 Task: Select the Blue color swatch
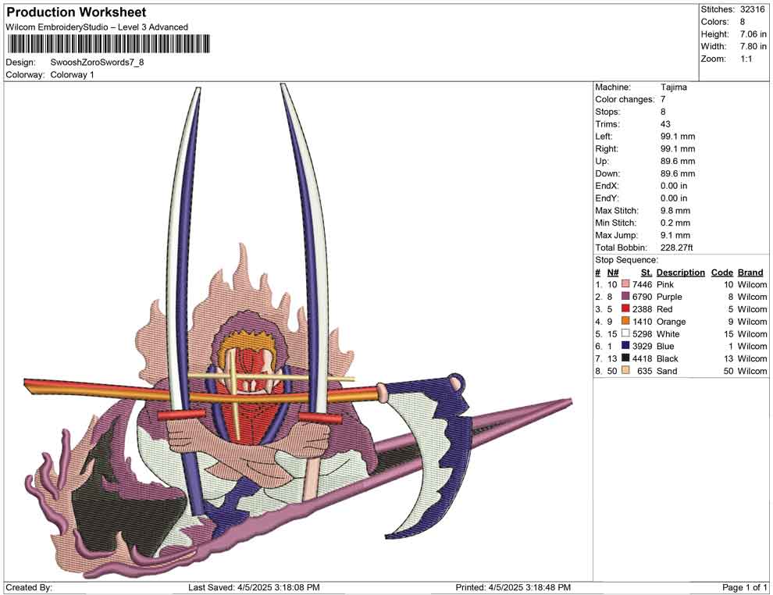[625, 346]
